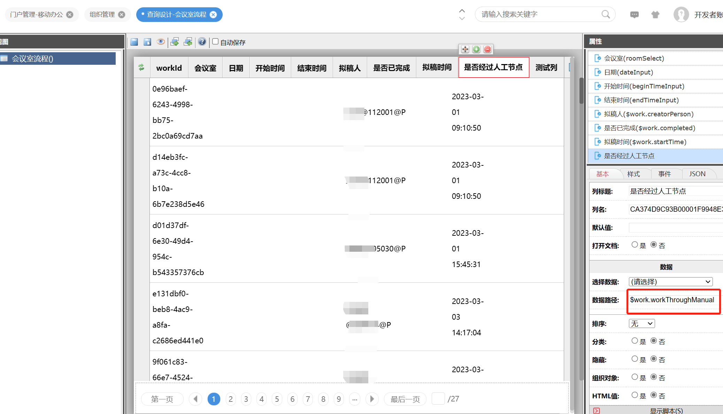Set 打开文档 to 是
Image resolution: width=723 pixels, height=414 pixels.
coord(634,245)
